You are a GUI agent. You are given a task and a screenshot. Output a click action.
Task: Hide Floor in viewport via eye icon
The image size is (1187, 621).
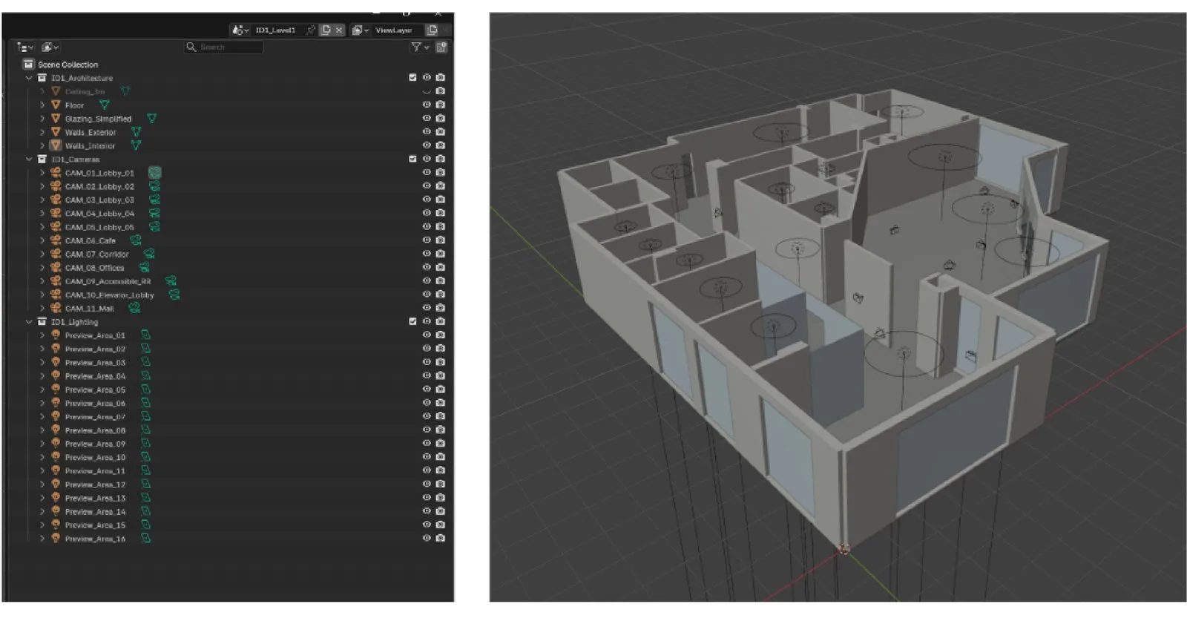point(427,105)
